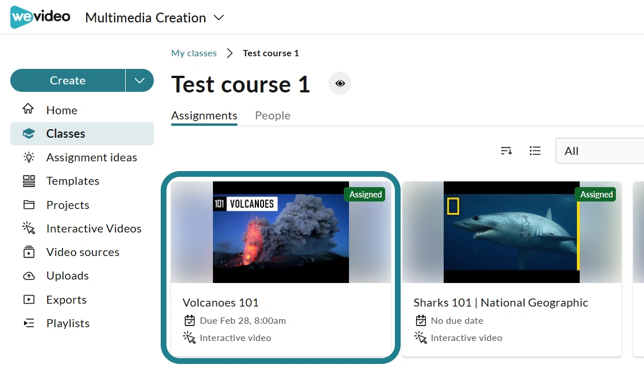
Task: Click Assigned badge on Volcanoes card
Action: coord(365,195)
